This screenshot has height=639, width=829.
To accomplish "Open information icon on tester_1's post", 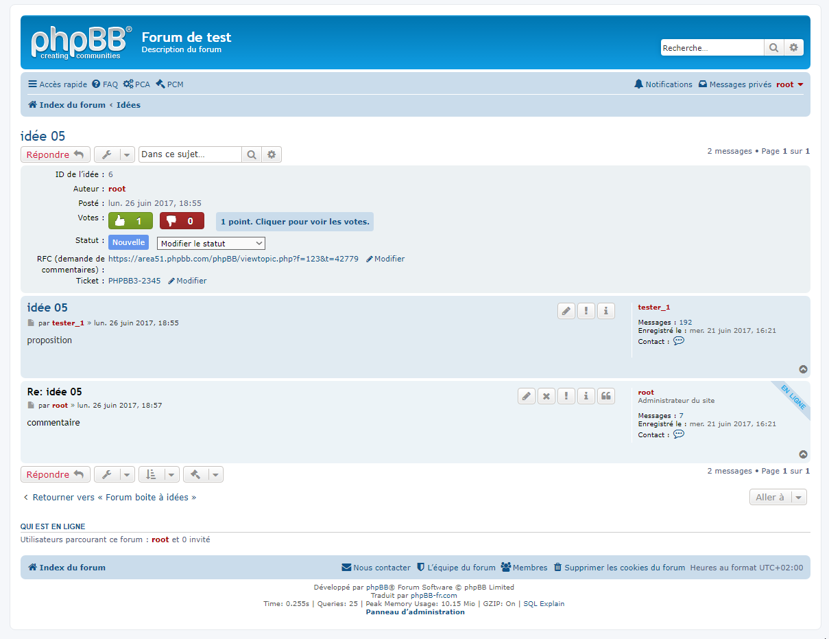I will [605, 311].
